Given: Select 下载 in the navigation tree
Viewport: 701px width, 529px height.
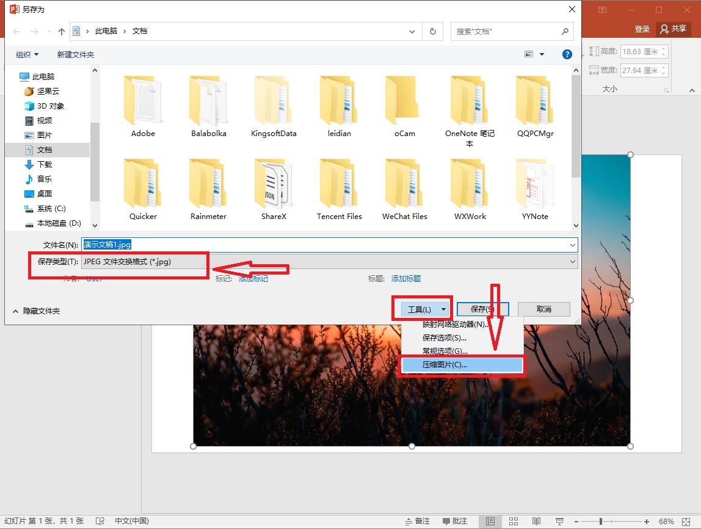Looking at the screenshot, I should [38, 164].
